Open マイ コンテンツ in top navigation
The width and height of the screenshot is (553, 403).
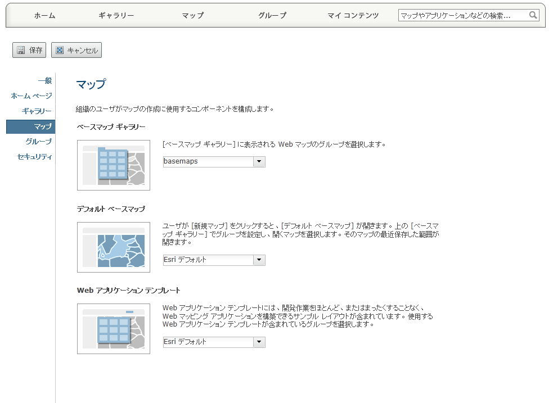click(x=353, y=16)
